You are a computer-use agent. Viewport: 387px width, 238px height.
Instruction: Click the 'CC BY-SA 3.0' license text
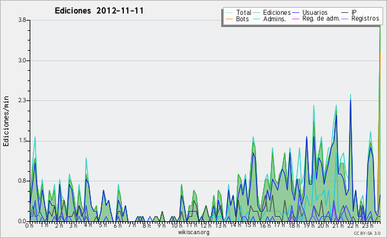click(367, 233)
